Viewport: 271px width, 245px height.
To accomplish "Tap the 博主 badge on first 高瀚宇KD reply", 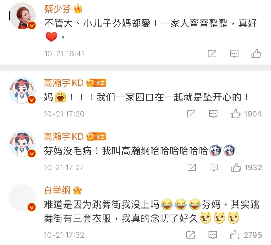I will pyautogui.click(x=100, y=83).
